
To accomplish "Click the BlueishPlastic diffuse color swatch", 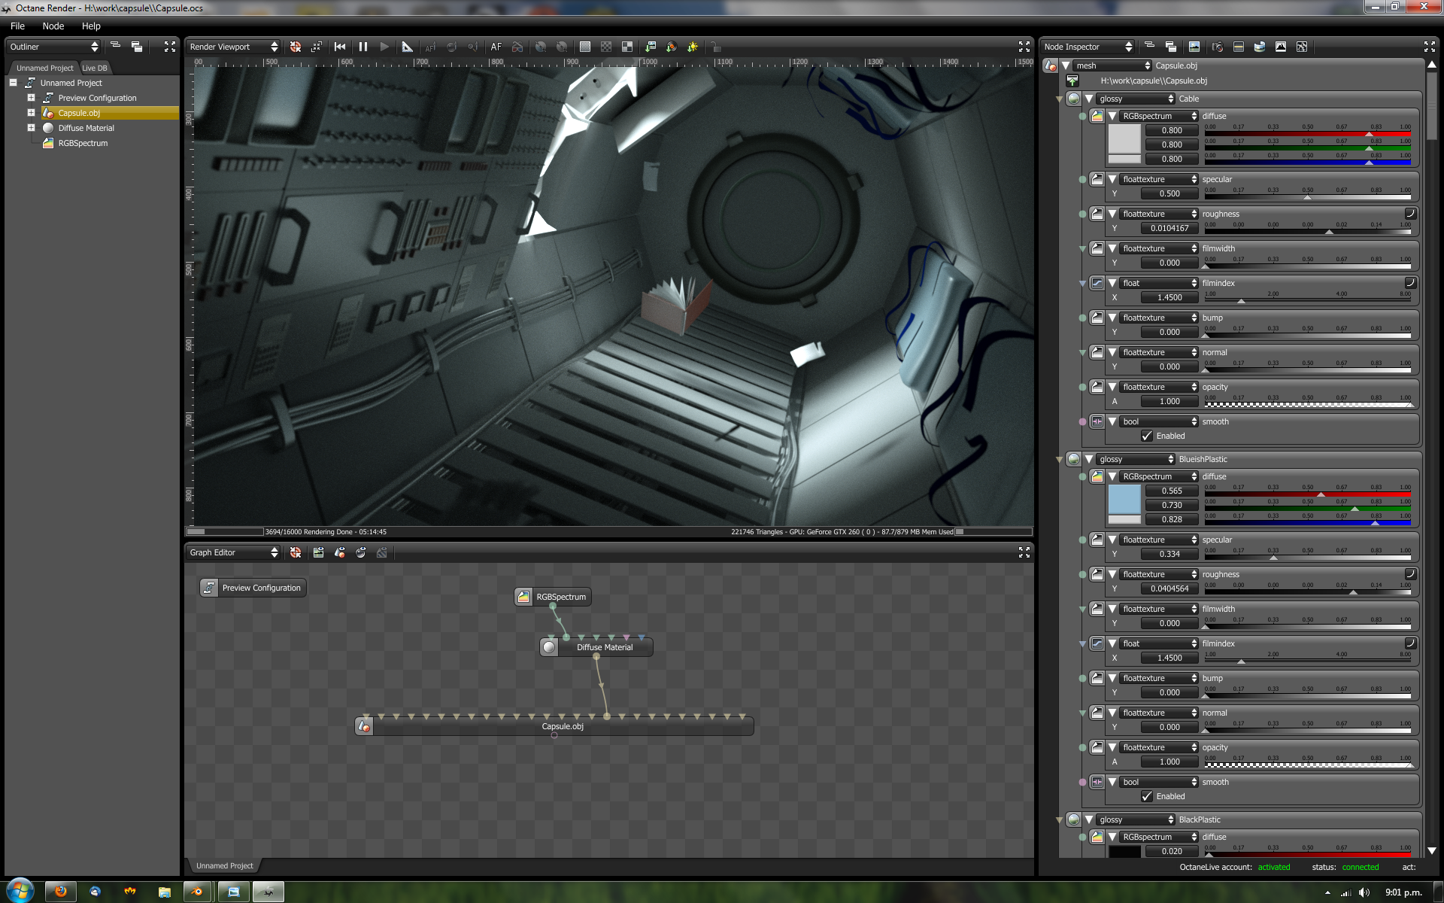I will [1124, 500].
